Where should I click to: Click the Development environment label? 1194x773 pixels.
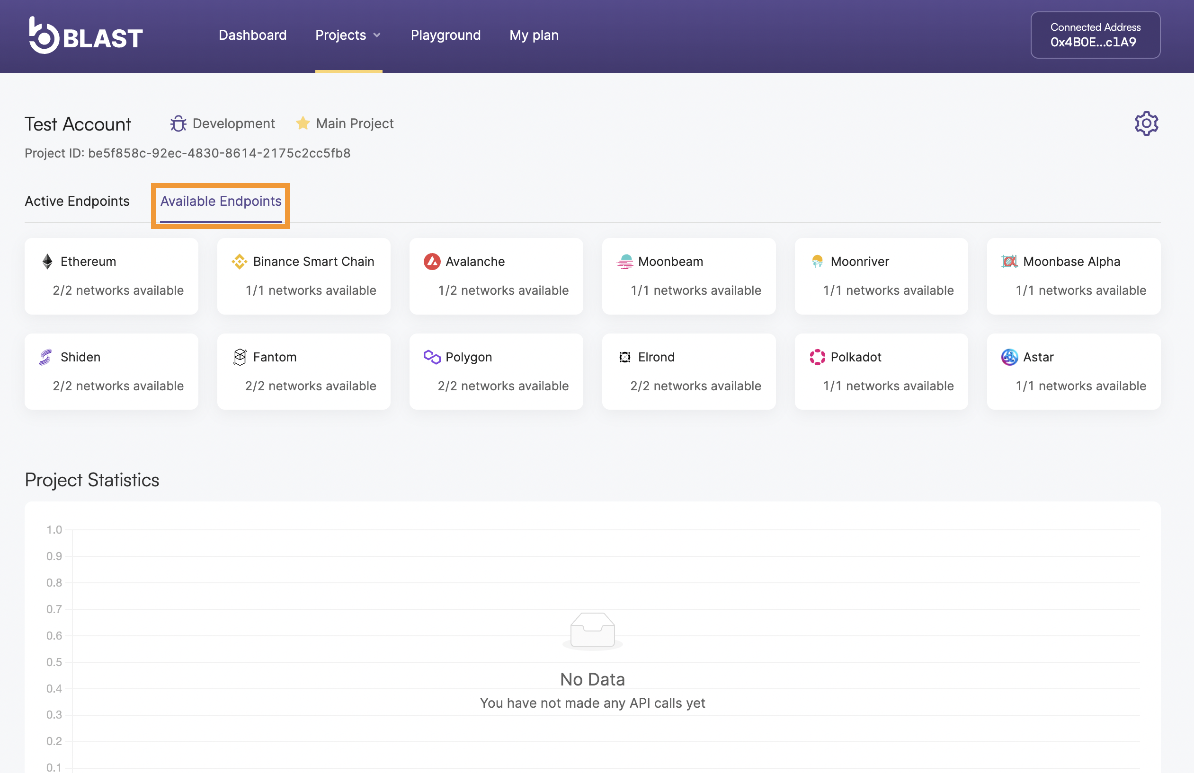[234, 123]
